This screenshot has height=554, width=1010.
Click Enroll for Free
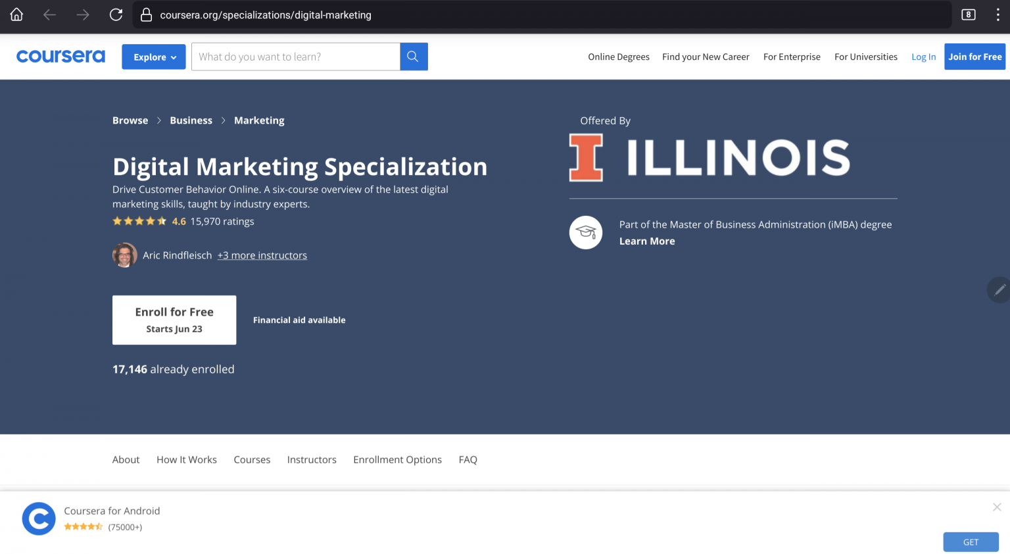click(x=174, y=320)
